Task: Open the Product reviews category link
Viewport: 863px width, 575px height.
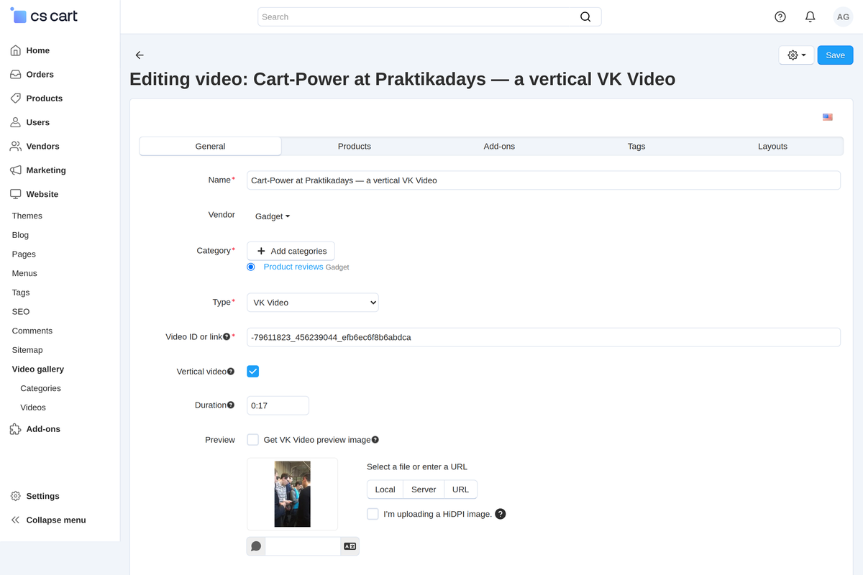Action: (293, 267)
